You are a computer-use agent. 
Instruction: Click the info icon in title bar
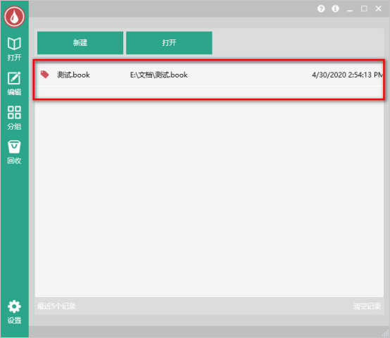click(335, 8)
